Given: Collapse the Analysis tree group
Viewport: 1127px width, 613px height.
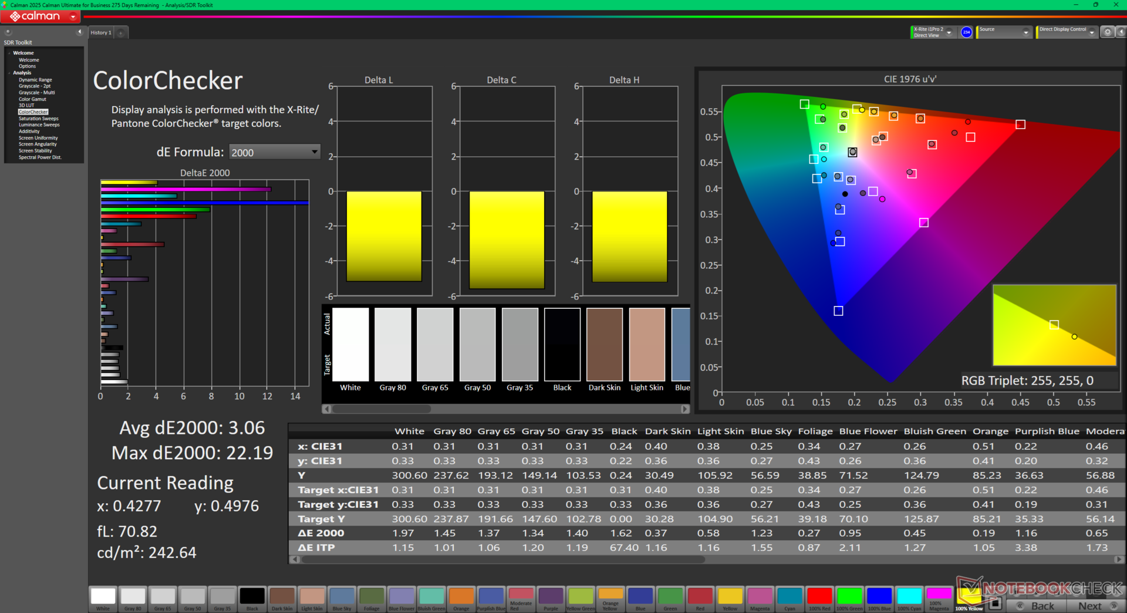Looking at the screenshot, I should point(9,73).
